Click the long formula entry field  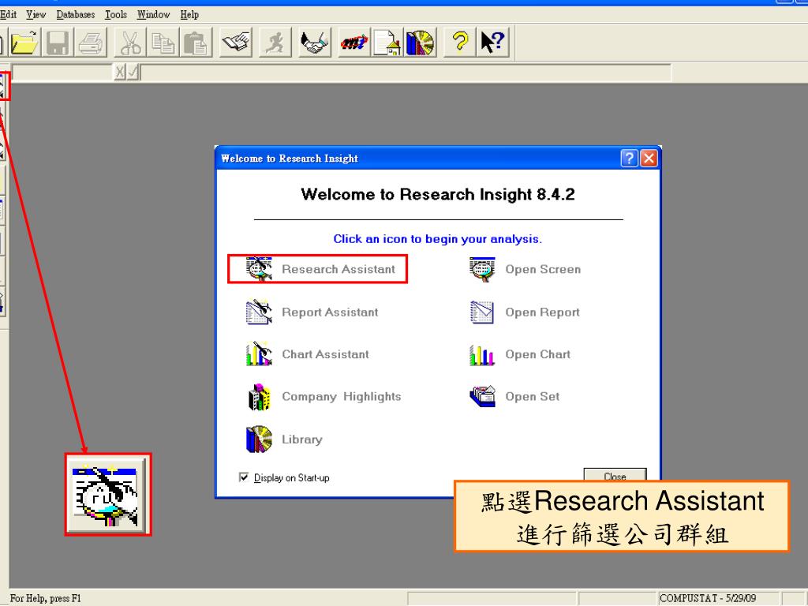coord(406,72)
